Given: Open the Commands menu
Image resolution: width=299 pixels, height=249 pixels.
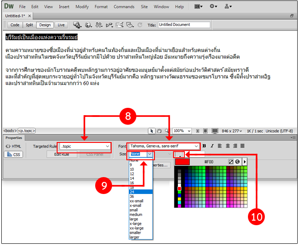Looking at the screenshot, I should click(124, 7).
